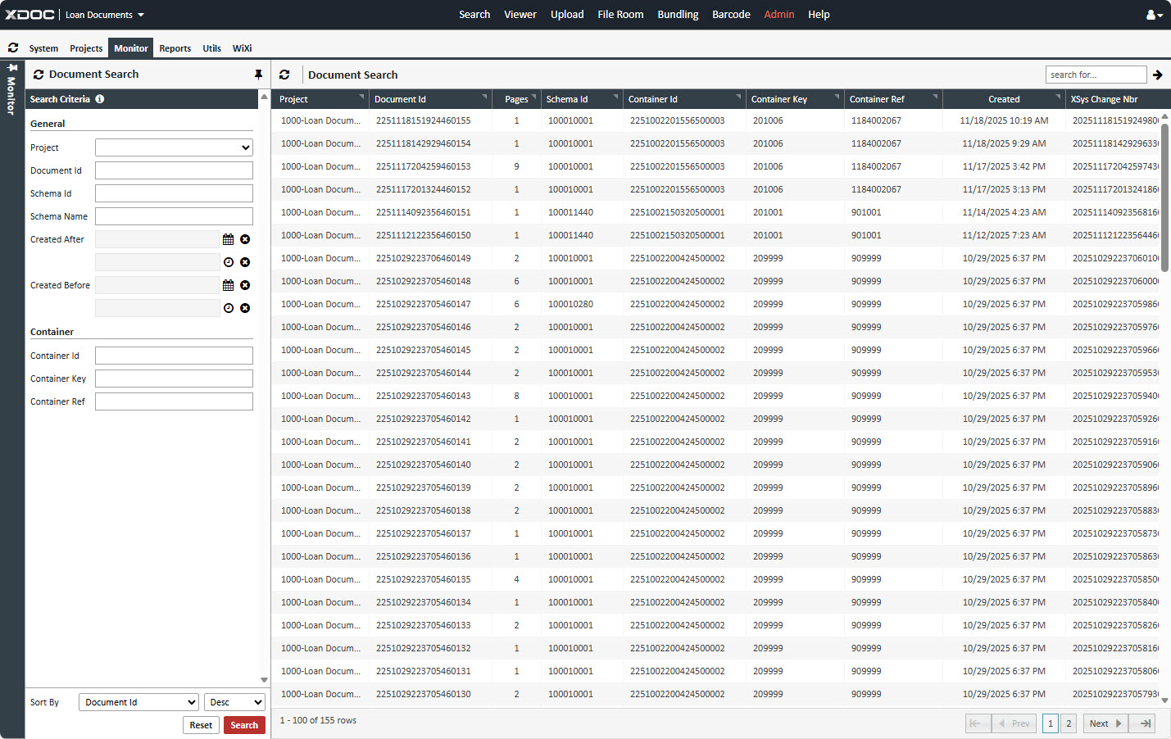Expand the Sort By Document Id dropdown
The height and width of the screenshot is (739, 1171).
138,702
